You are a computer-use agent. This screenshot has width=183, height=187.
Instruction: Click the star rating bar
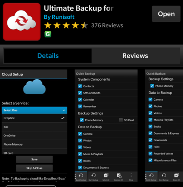click(x=66, y=25)
